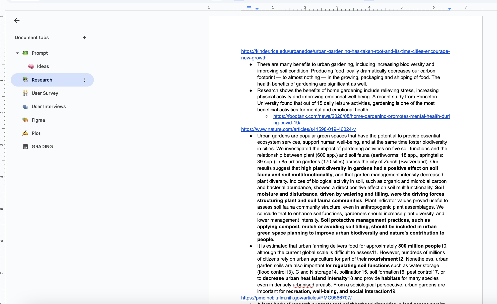Click the palette icon beside Figma
The width and height of the screenshot is (497, 304).
(25, 120)
